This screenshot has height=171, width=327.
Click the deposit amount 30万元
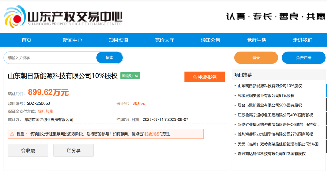coord(139,103)
